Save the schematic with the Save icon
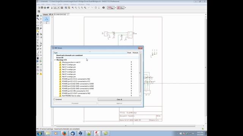 pos(42,8)
